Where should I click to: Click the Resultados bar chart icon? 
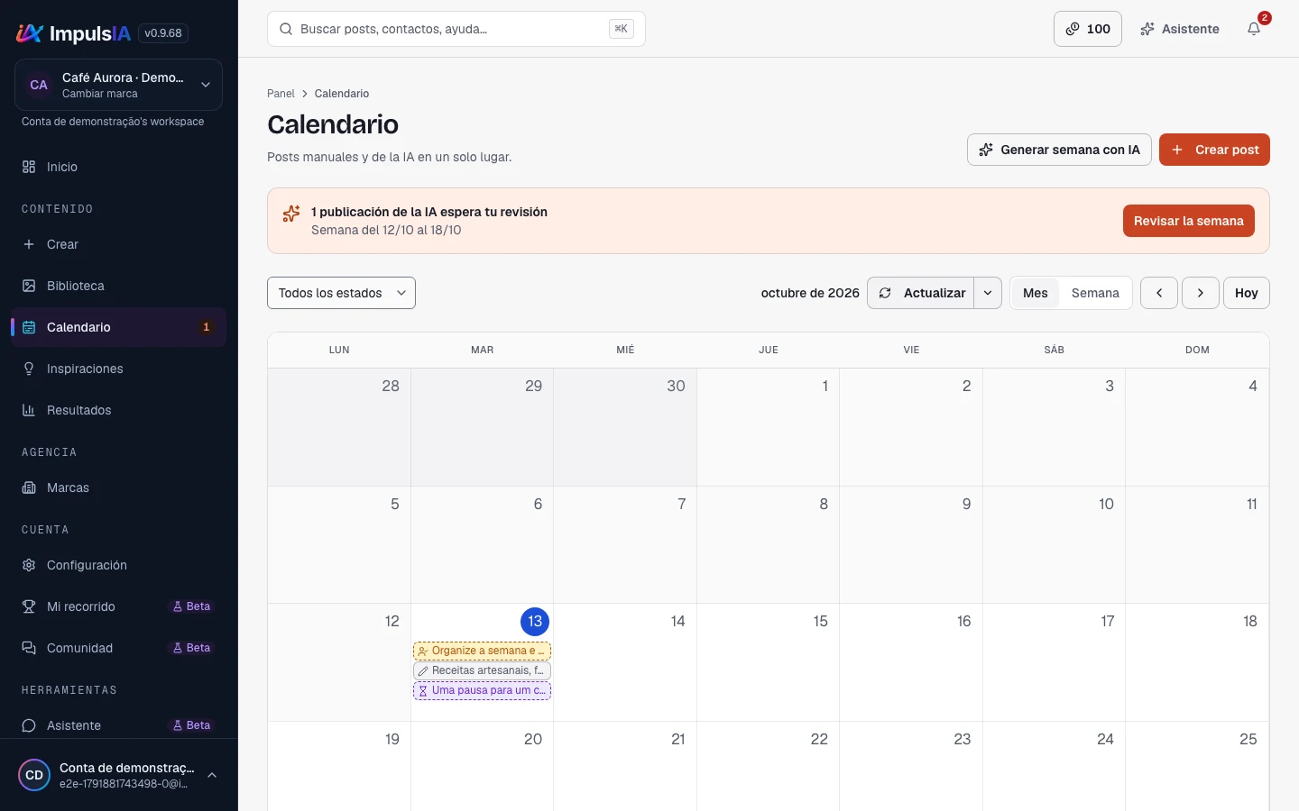point(29,410)
